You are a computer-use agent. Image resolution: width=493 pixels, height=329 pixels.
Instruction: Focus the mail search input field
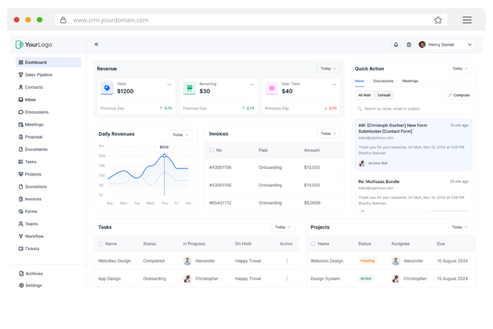click(413, 109)
